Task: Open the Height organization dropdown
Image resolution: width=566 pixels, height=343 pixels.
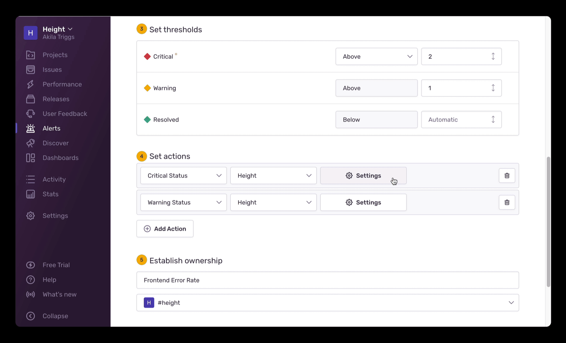Action: click(57, 29)
